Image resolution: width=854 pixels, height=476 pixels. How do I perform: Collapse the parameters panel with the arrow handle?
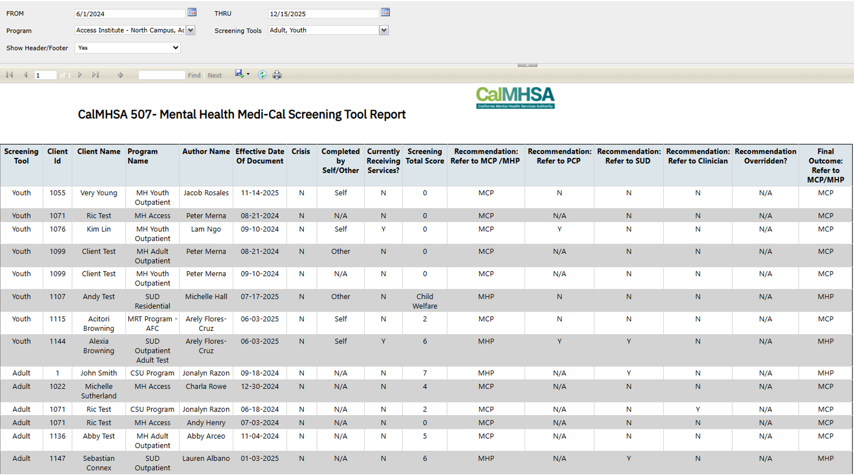pos(527,65)
